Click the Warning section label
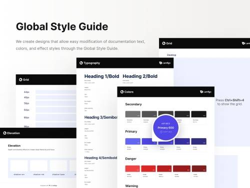250x188 pixels. coord(131,186)
